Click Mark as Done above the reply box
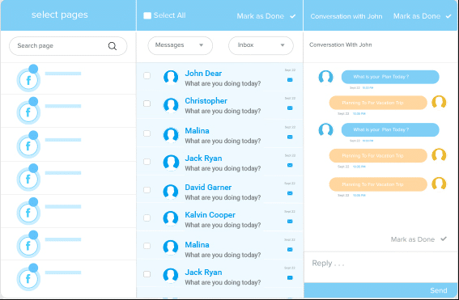459x300 pixels. click(413, 239)
